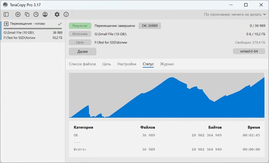Click Всего row label
Image resolution: width=269 pixels, height=163 pixels.
[x=80, y=149]
